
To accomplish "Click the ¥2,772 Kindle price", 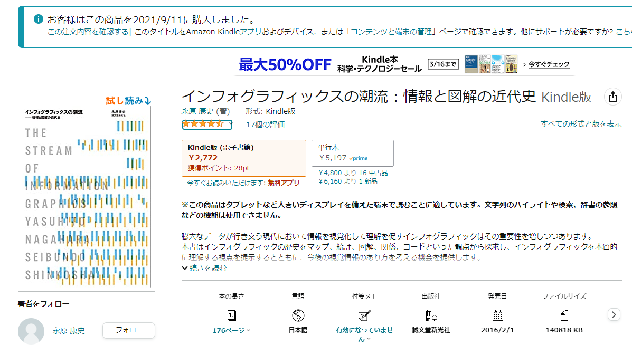I will point(203,158).
